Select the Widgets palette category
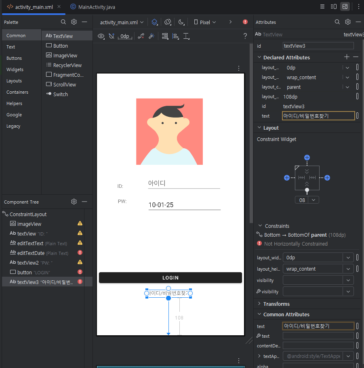 point(21,69)
